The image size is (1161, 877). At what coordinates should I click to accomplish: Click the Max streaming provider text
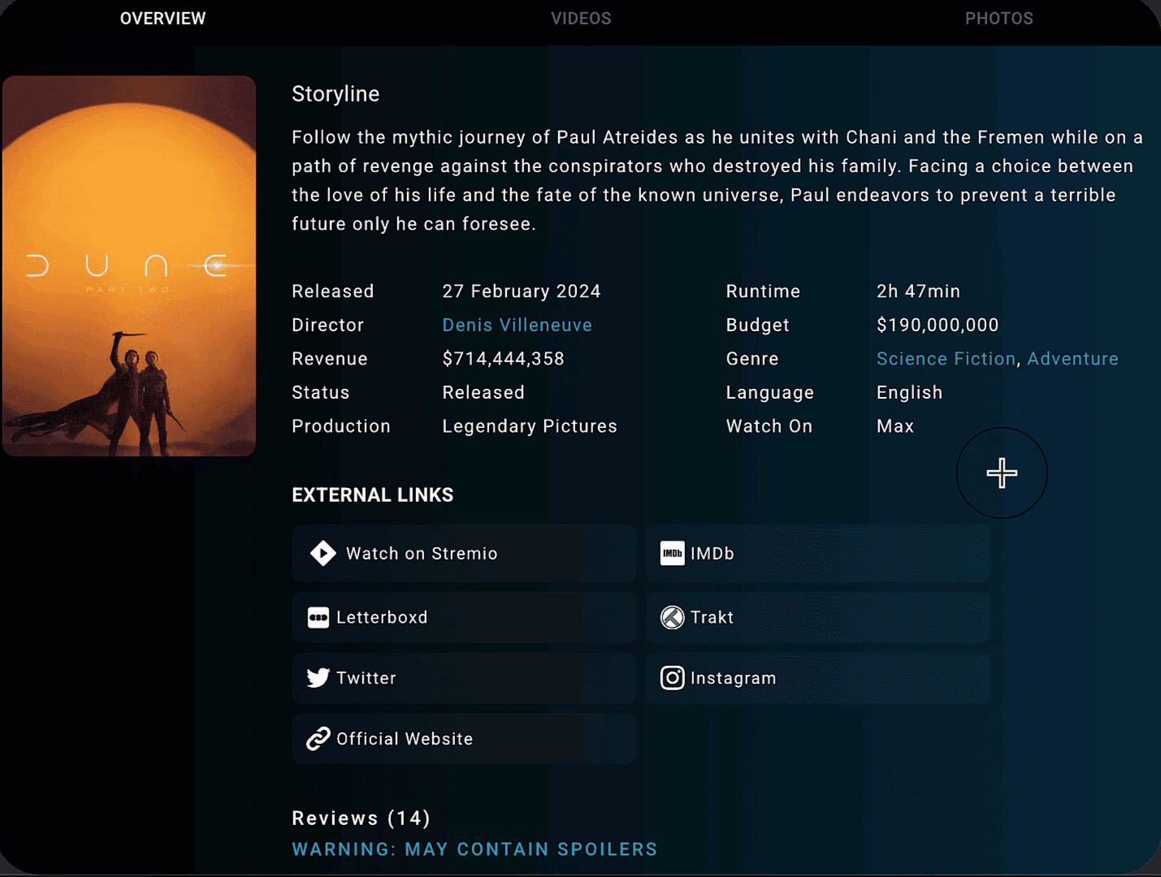pos(895,426)
